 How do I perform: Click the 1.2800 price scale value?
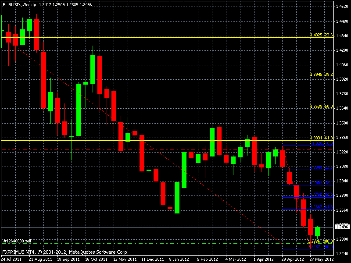342,195
